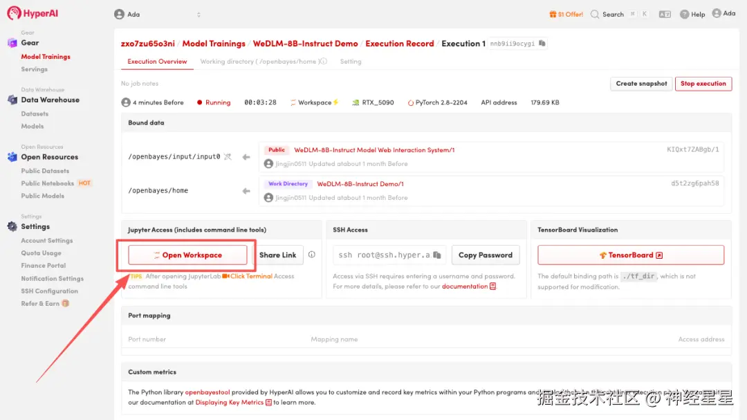The height and width of the screenshot is (420, 747).
Task: Open Model Trainings in sidebar
Action: coord(46,57)
